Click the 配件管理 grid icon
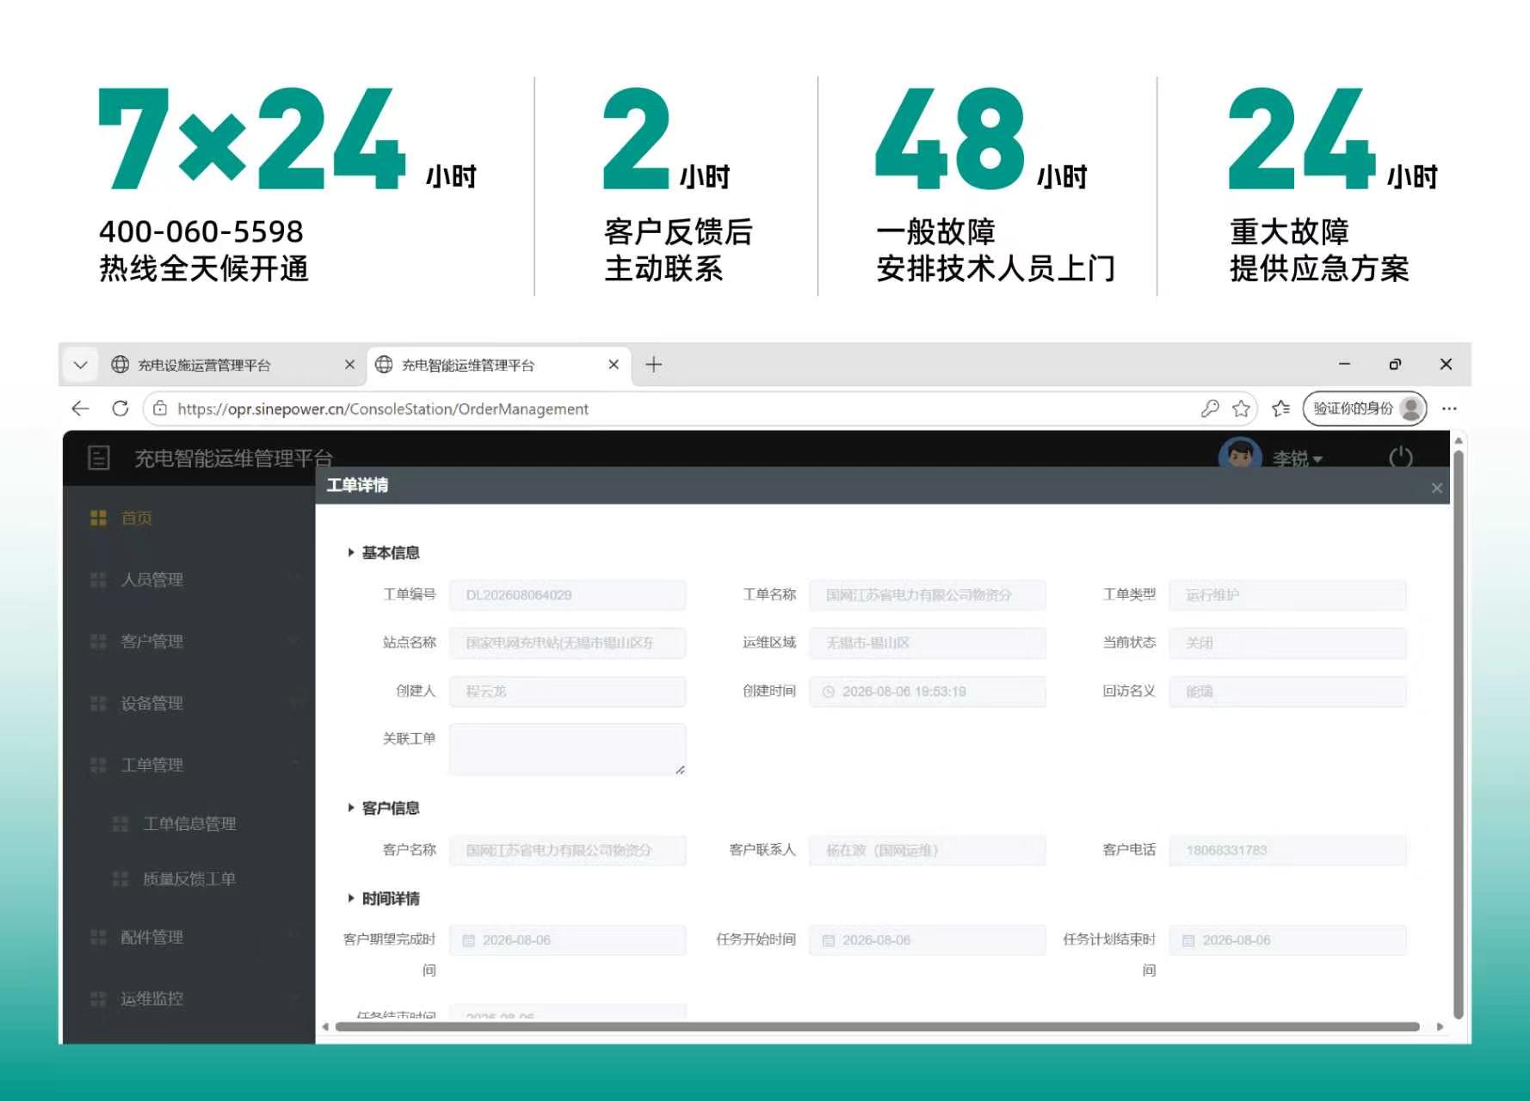1530x1101 pixels. click(98, 938)
